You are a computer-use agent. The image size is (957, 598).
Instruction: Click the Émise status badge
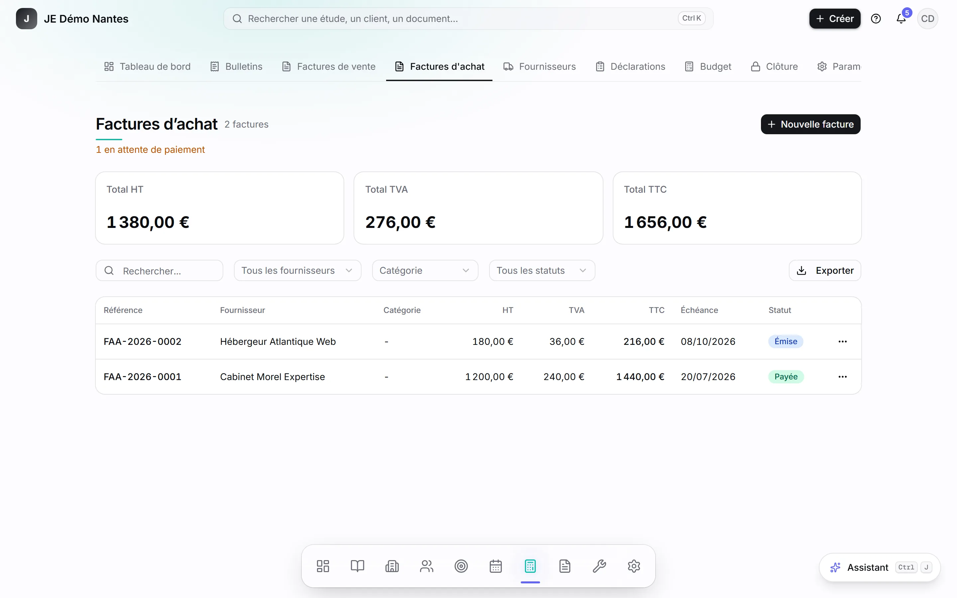click(x=786, y=341)
